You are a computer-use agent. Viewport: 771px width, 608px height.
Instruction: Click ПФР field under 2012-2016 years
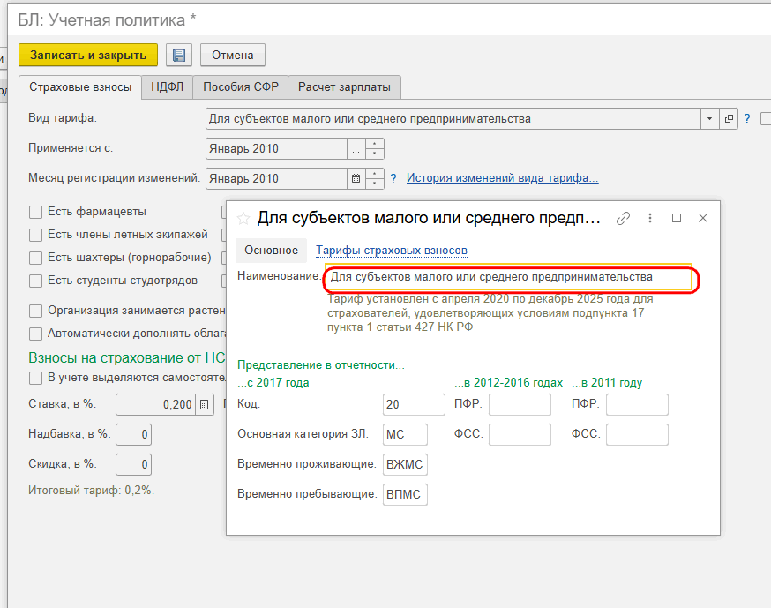pyautogui.click(x=520, y=404)
